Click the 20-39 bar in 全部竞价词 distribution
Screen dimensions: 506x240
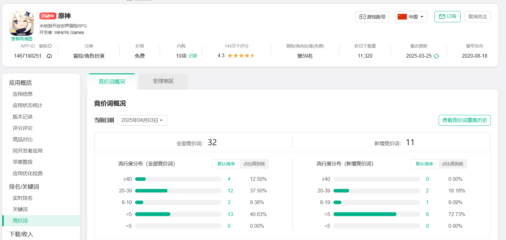[x=178, y=191]
